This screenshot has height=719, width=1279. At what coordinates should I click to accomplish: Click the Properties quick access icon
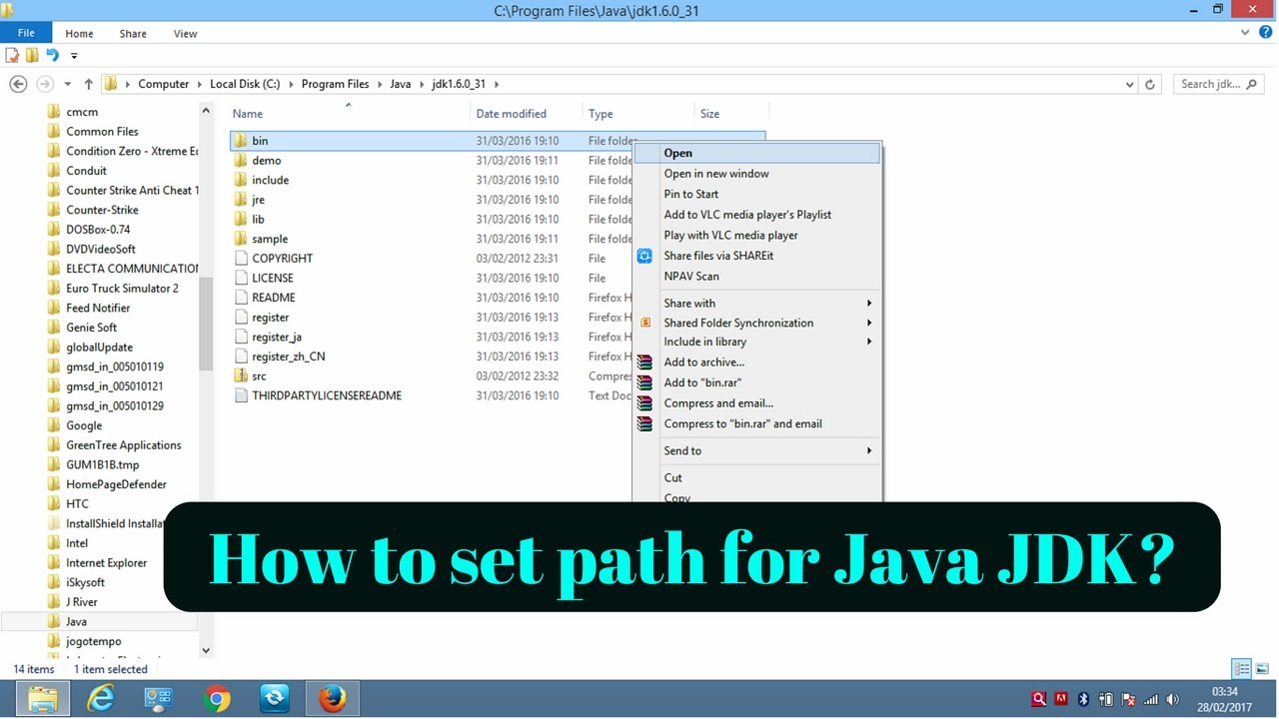point(13,56)
